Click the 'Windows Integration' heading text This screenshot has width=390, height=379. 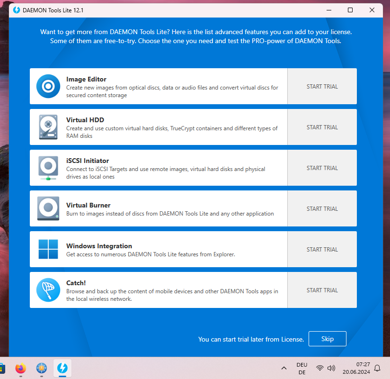pyautogui.click(x=99, y=246)
